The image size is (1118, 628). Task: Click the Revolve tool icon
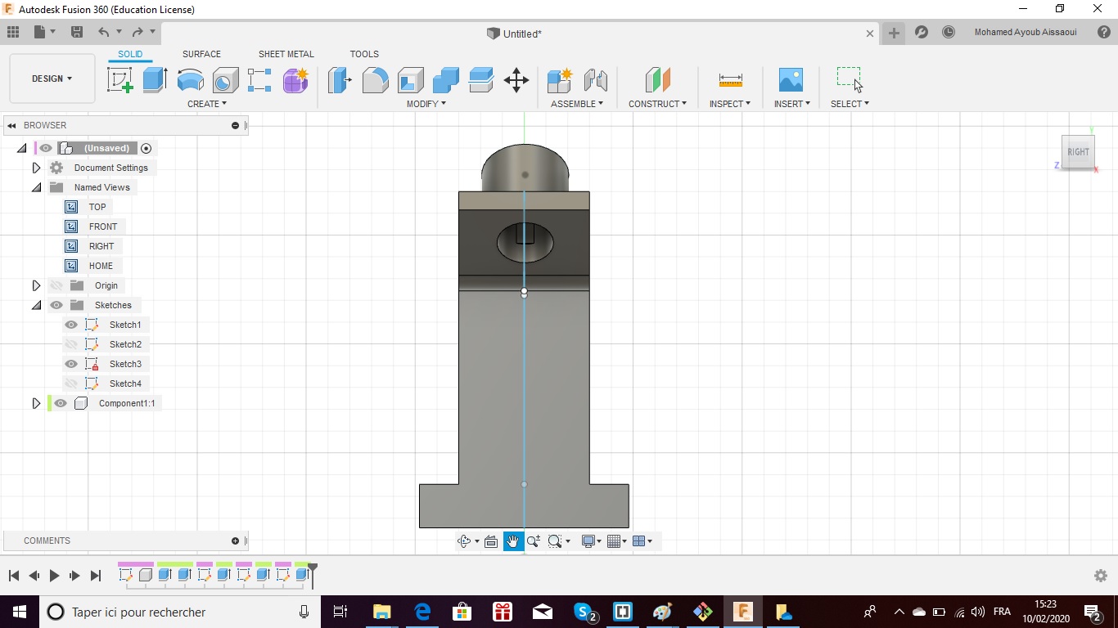(190, 80)
